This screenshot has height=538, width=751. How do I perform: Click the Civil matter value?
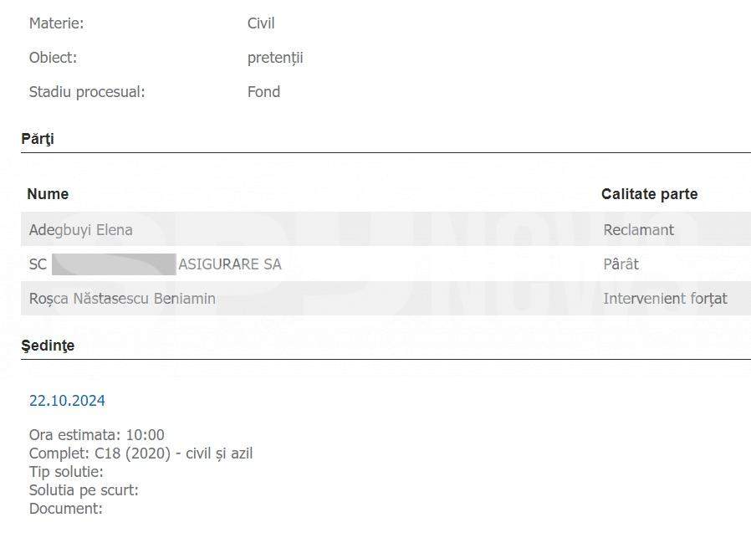(261, 23)
